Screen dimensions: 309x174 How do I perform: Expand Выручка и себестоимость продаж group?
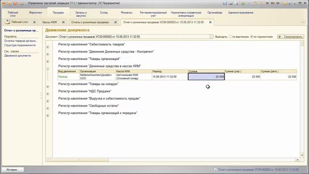point(48,101)
